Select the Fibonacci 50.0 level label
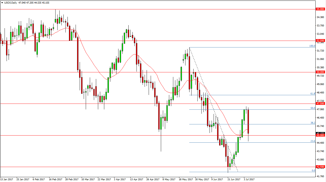This screenshot has height=182, width=326. 313,108
